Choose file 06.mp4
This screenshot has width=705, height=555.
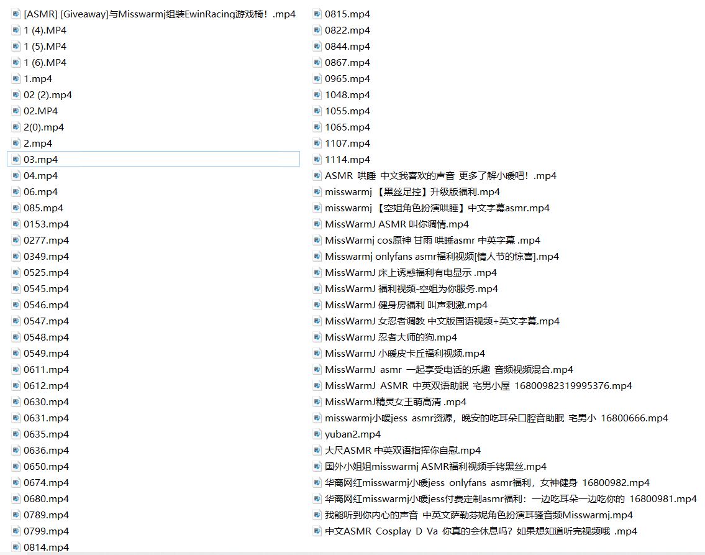(x=40, y=192)
